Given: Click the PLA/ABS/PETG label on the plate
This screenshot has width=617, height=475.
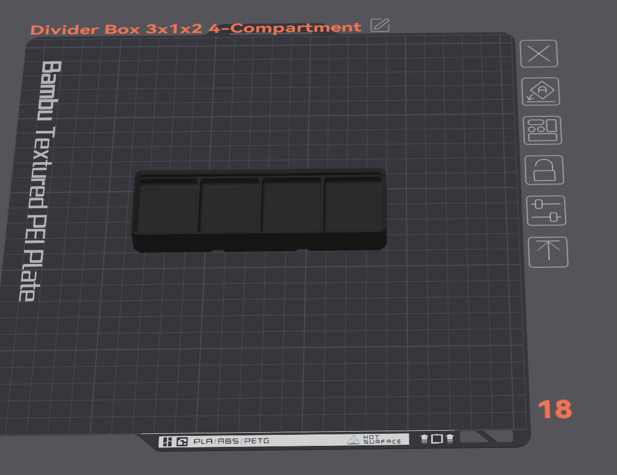Looking at the screenshot, I should pyautogui.click(x=232, y=441).
